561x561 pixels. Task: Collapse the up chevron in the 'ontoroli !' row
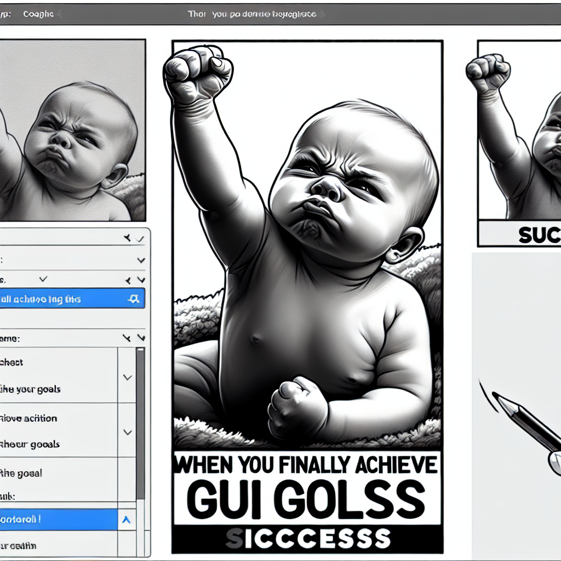(126, 519)
